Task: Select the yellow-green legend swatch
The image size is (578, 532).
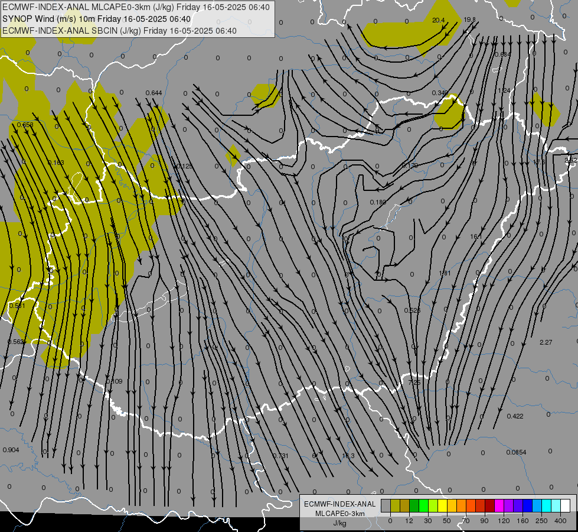Action: point(433,506)
